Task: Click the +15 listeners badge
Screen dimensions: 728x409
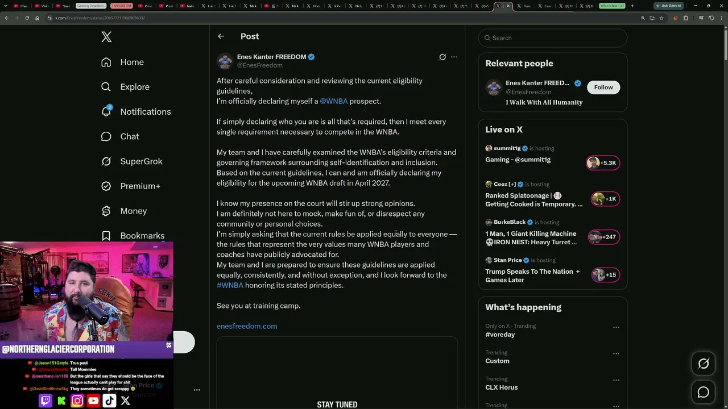Action: click(x=605, y=275)
